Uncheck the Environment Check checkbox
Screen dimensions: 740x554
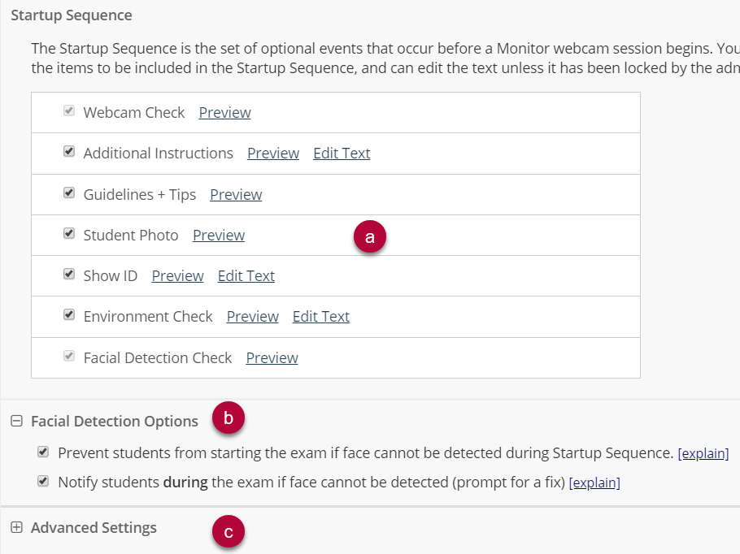69,314
